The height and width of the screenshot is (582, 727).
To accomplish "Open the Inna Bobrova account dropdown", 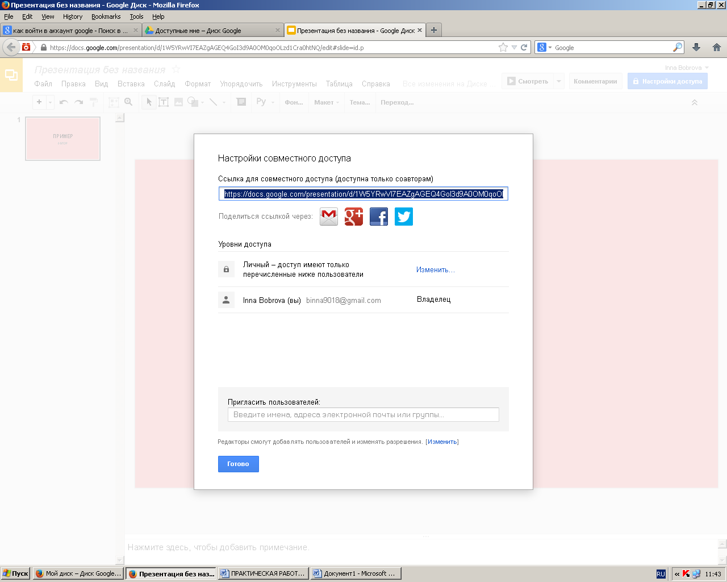I will [x=687, y=68].
